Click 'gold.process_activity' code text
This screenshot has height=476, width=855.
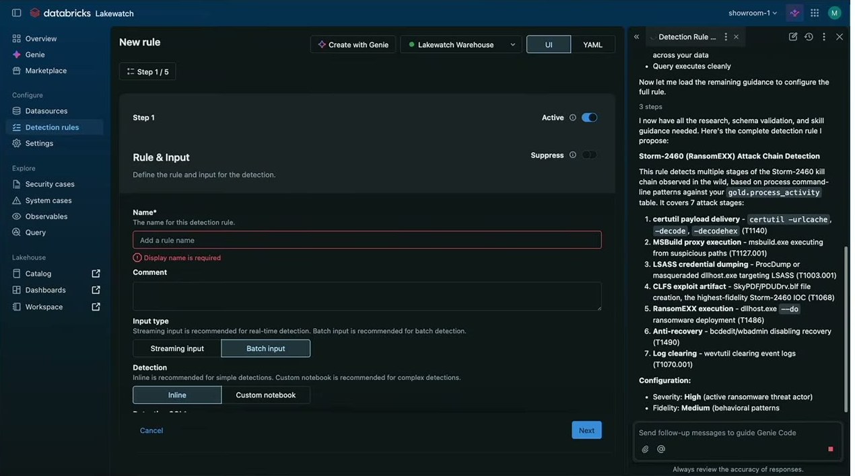(774, 192)
